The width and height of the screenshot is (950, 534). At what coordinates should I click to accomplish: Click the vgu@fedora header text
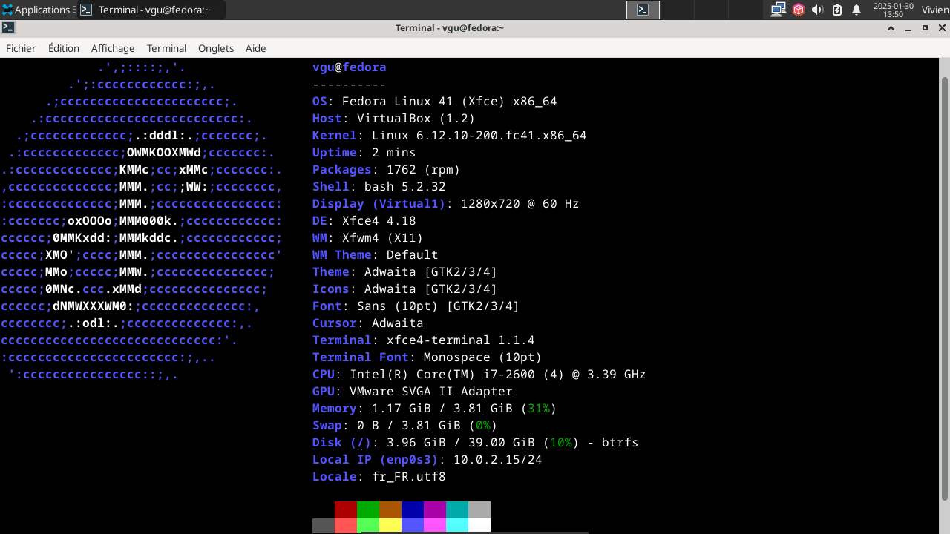tap(350, 67)
